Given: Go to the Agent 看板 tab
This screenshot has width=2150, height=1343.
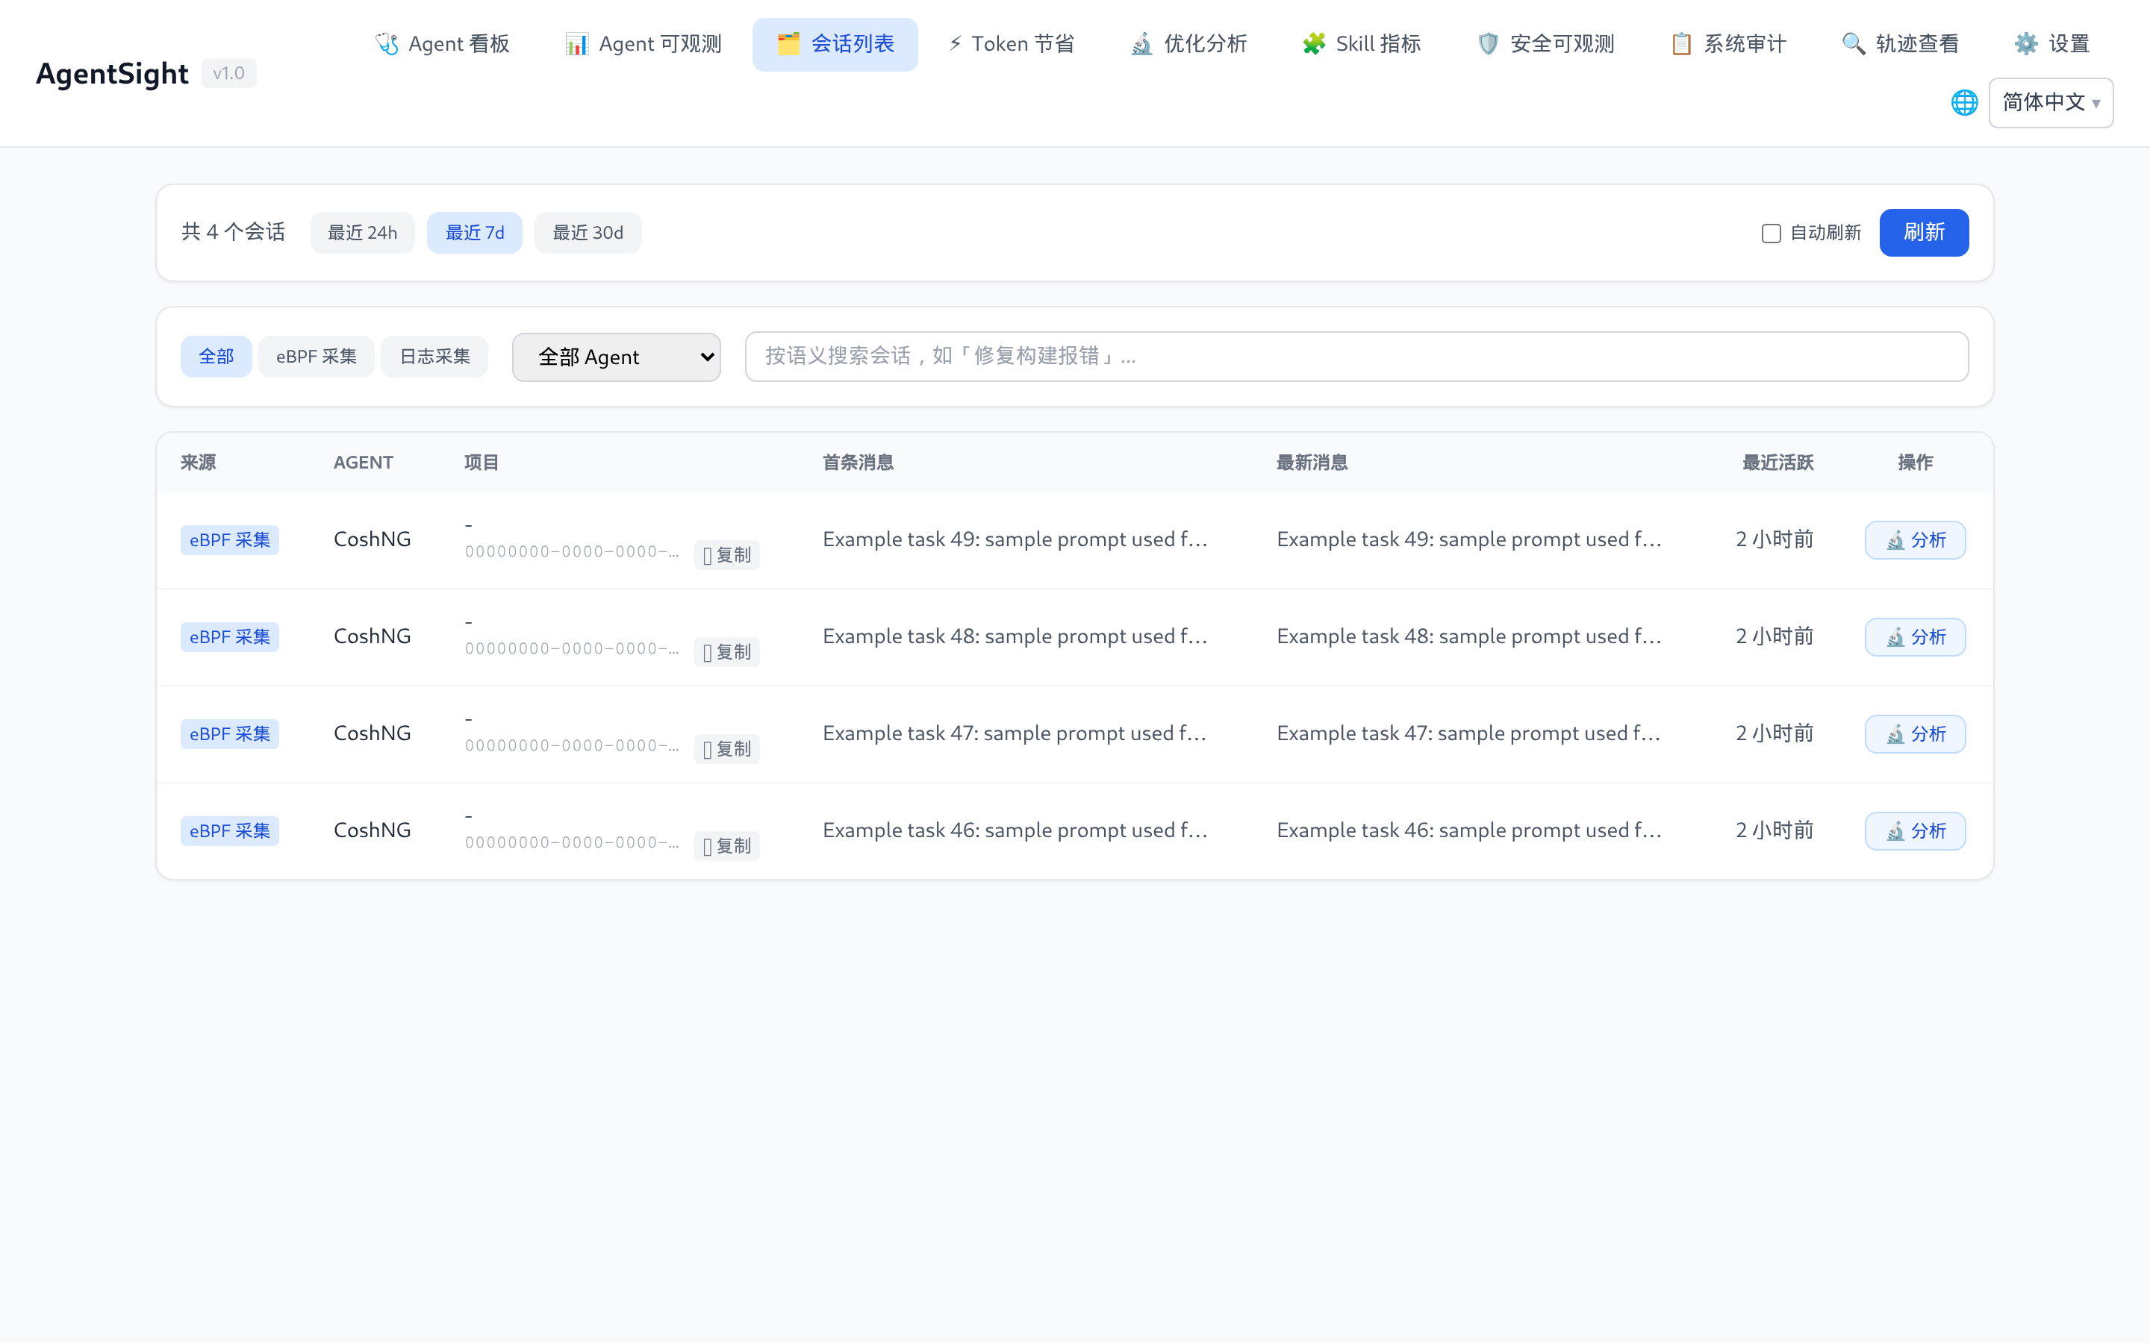Looking at the screenshot, I should [443, 43].
